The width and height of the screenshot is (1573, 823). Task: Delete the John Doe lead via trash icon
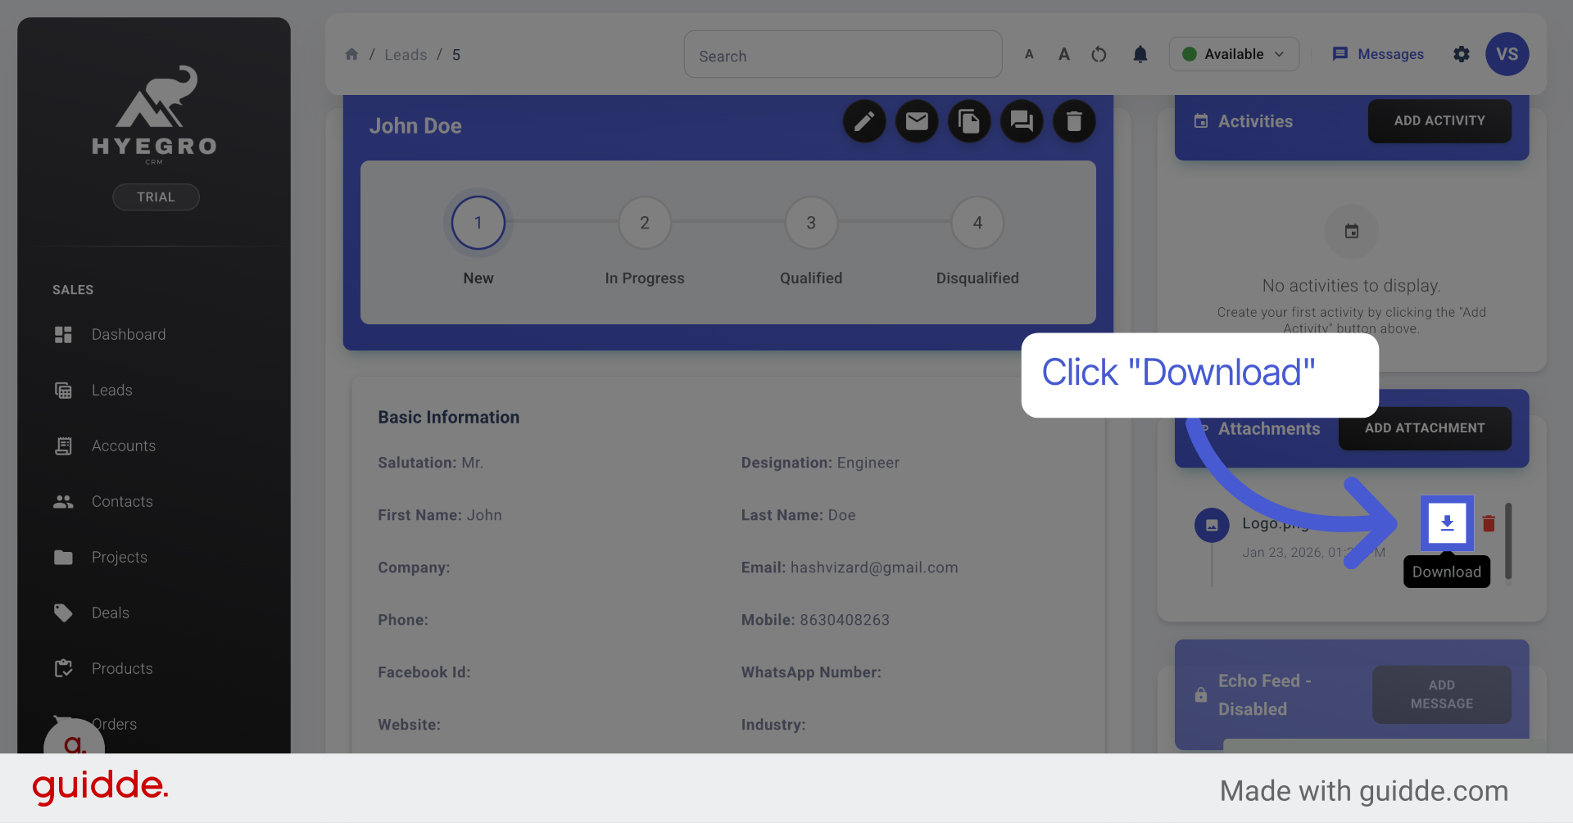tap(1074, 121)
